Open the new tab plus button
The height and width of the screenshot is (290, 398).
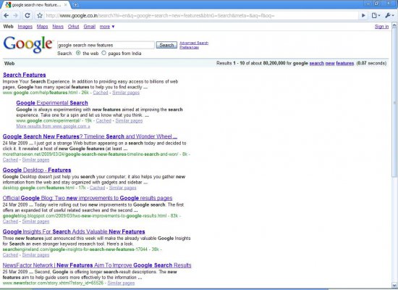[75, 4]
